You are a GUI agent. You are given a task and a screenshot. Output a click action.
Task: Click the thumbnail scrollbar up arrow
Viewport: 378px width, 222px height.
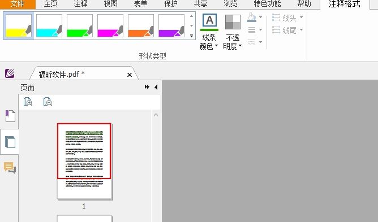[156, 115]
